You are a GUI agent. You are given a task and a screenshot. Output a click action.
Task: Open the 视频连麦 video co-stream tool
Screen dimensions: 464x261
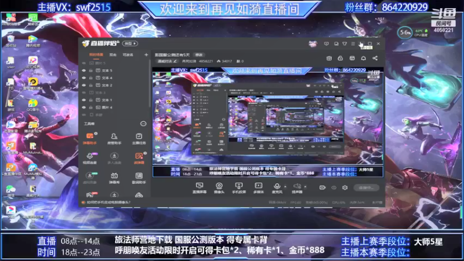[x=90, y=158]
